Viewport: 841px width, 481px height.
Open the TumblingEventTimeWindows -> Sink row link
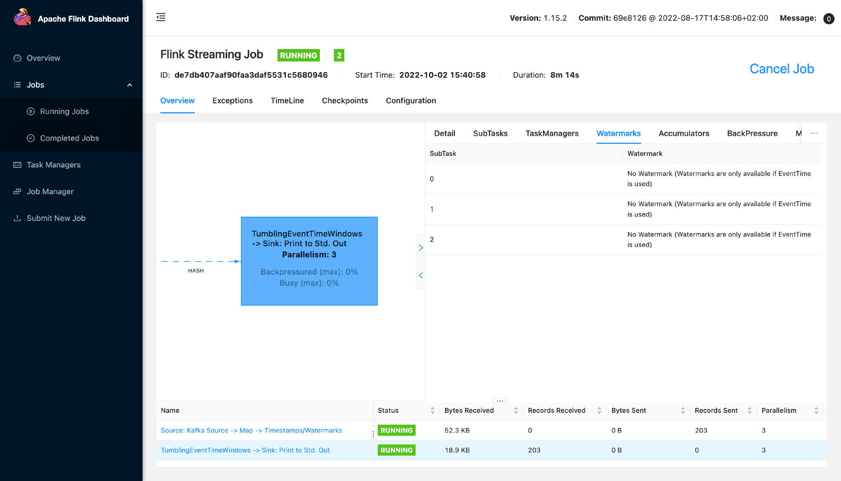click(x=245, y=450)
